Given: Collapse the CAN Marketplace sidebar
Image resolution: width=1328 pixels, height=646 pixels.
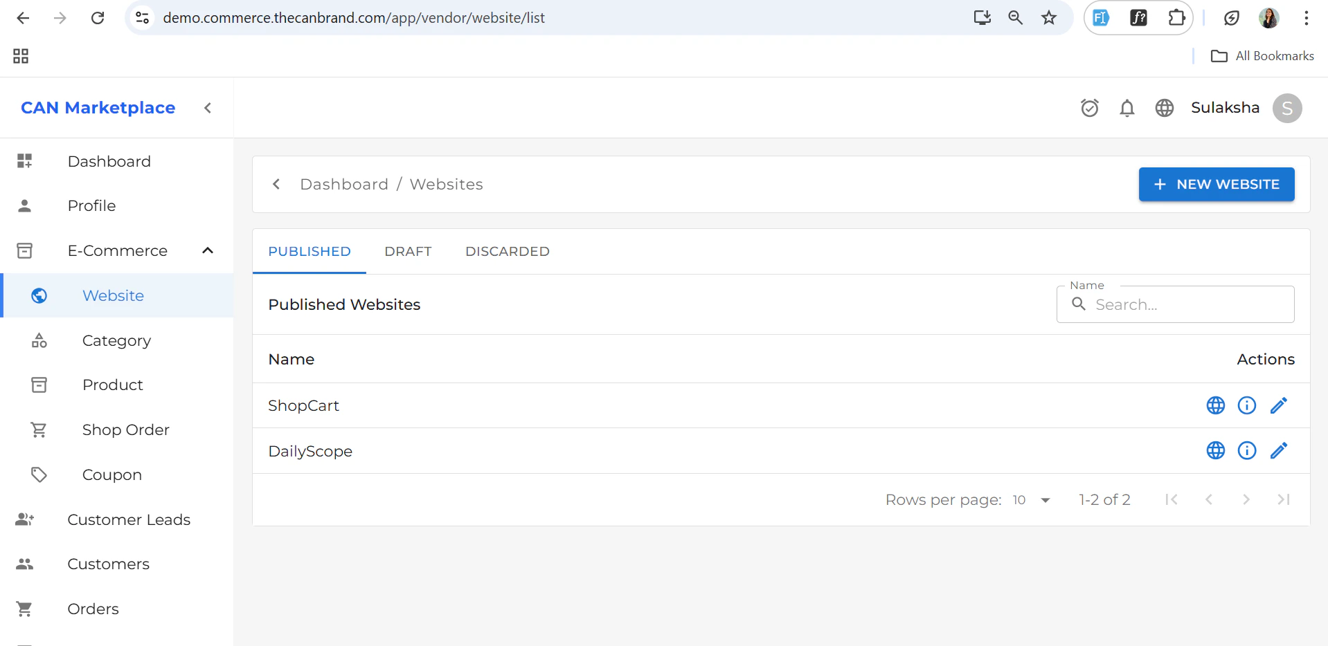Looking at the screenshot, I should [207, 108].
